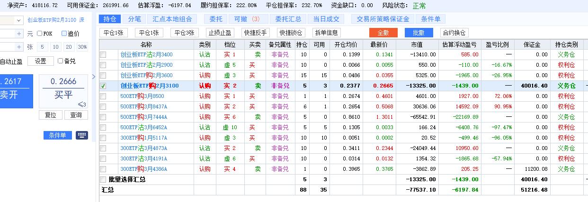This screenshot has width=588, height=202.
Task: Click the 止损止盈 button
Action: click(x=220, y=33)
